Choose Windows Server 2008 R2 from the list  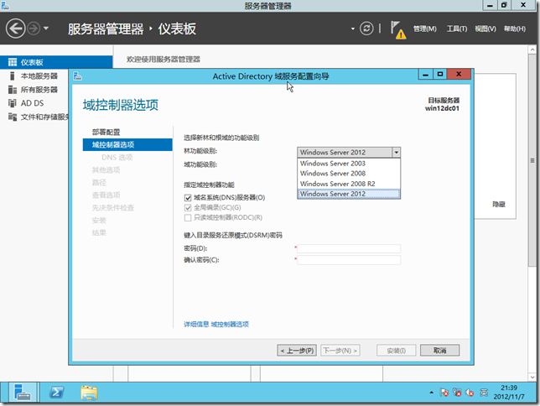(349, 184)
